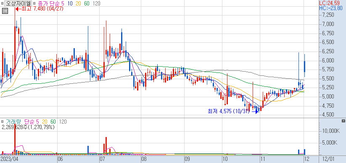Select the green 60-day price MA label
The image size is (346, 163).
(87, 3)
